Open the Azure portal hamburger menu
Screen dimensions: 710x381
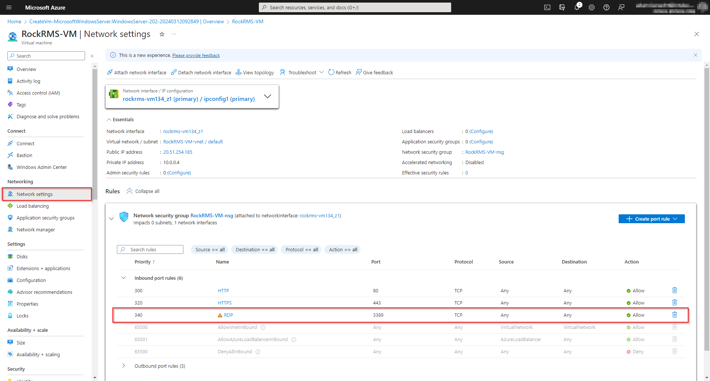(x=9, y=7)
